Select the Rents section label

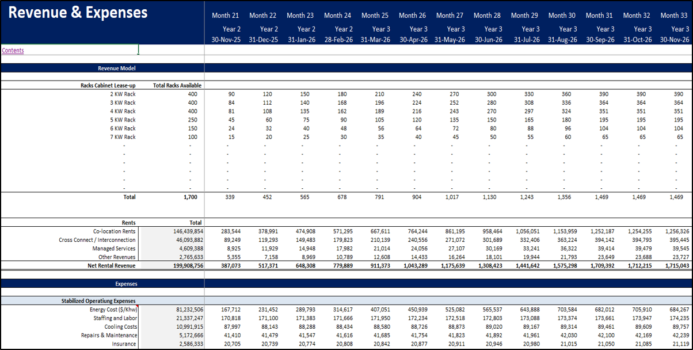[x=128, y=222]
